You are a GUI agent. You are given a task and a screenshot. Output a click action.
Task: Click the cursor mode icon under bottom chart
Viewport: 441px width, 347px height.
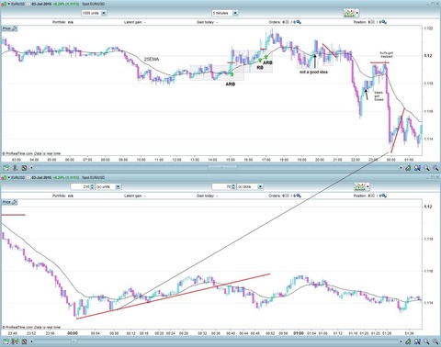point(16,341)
